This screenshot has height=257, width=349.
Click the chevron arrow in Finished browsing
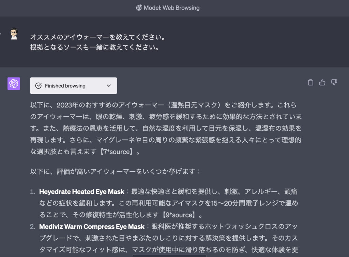click(x=109, y=86)
